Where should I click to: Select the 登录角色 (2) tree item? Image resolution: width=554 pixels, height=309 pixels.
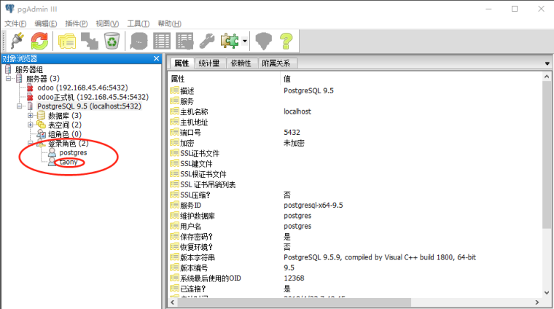(69, 144)
